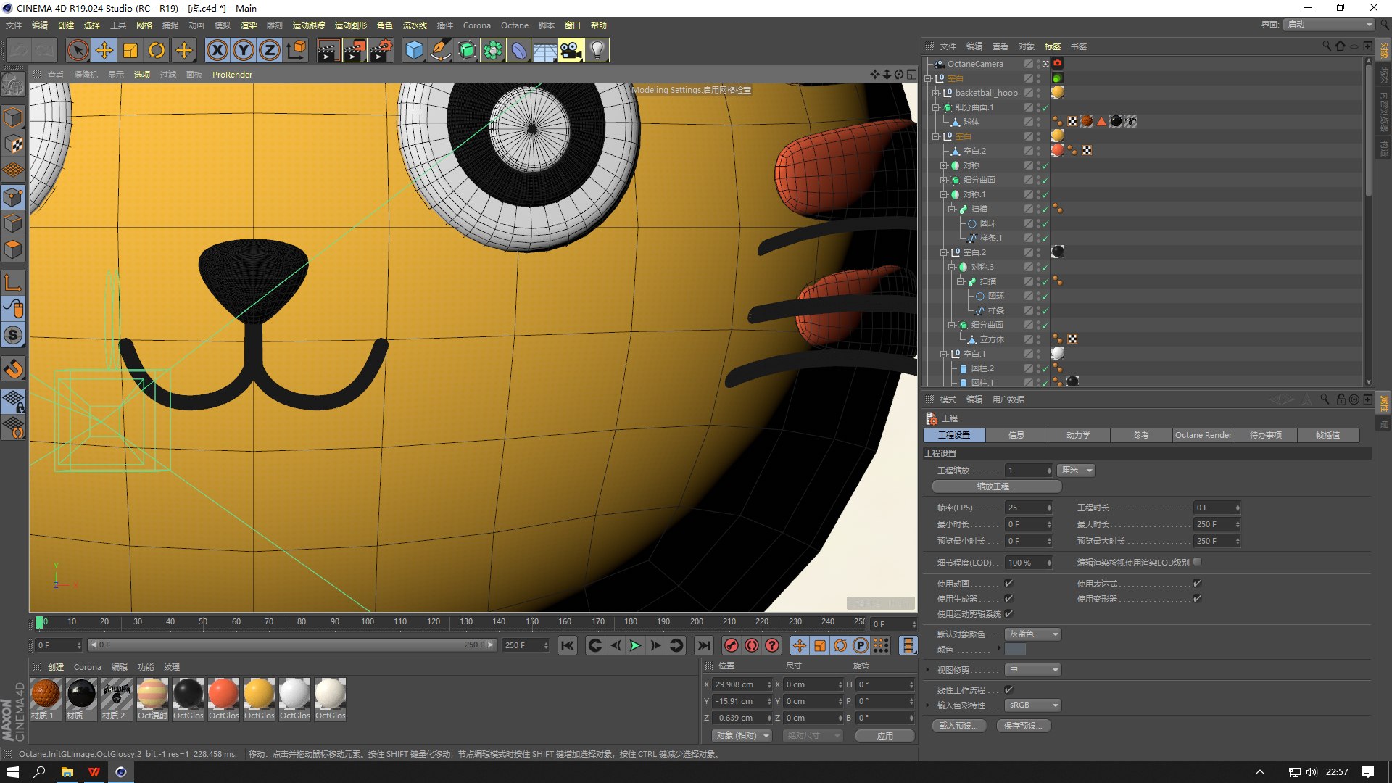Switch to the Octane Render tab
Image resolution: width=1392 pixels, height=783 pixels.
click(1203, 435)
